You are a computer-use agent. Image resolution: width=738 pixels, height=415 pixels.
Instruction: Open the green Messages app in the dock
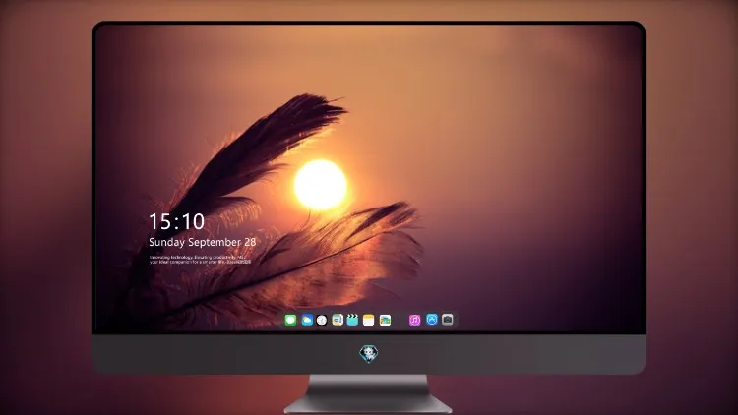(290, 320)
